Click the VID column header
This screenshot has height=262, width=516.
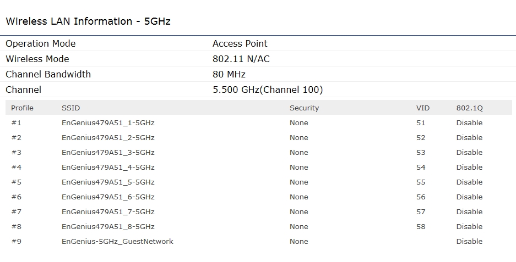[422, 108]
